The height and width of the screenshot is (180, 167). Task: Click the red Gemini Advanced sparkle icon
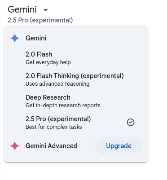click(15, 146)
